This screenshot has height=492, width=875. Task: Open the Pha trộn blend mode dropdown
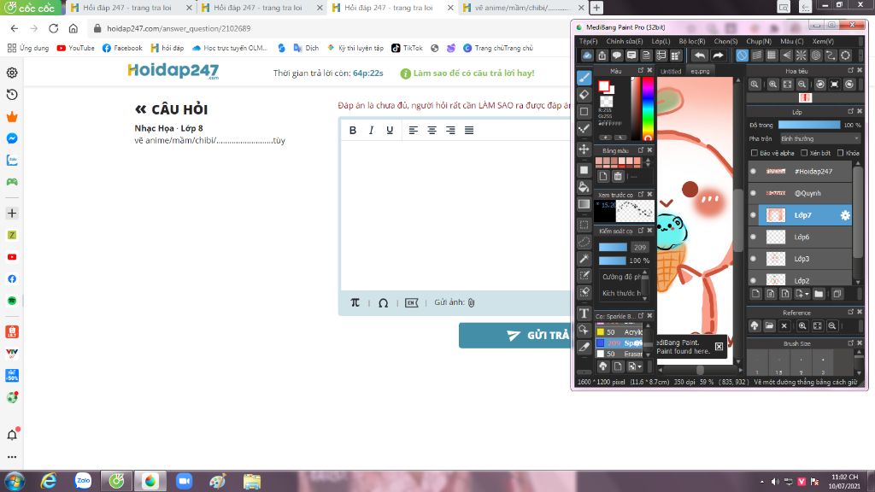[819, 139]
